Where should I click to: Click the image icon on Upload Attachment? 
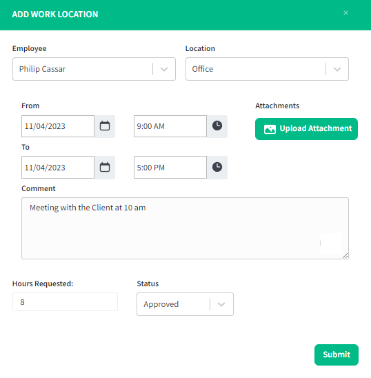[270, 129]
